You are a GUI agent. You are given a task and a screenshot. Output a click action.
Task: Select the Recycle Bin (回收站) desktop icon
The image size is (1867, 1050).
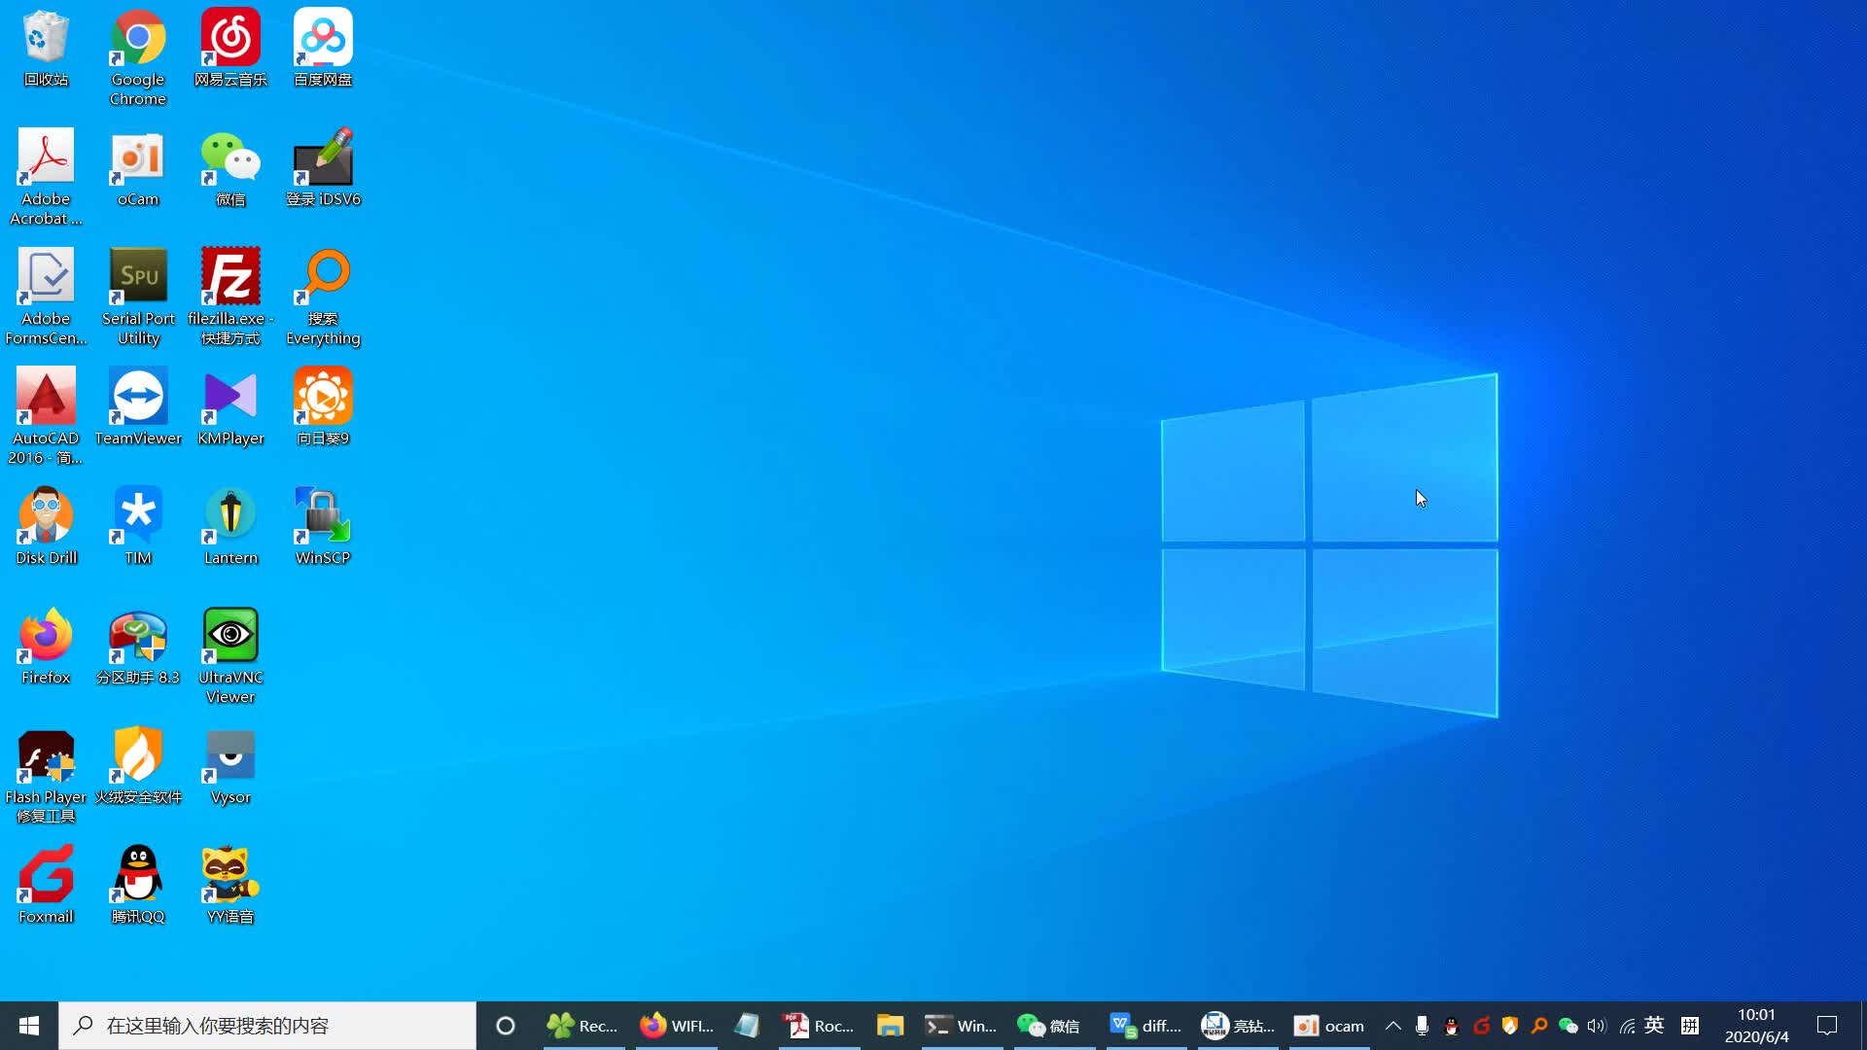point(46,49)
